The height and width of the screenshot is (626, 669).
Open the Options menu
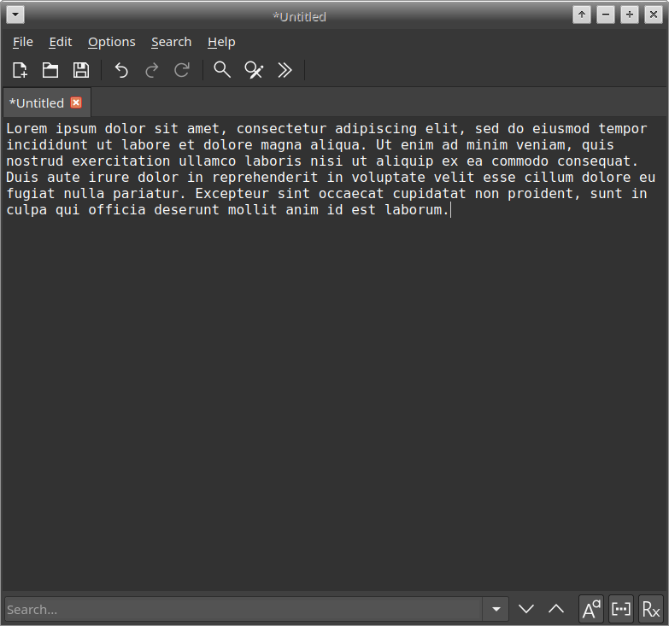[112, 42]
